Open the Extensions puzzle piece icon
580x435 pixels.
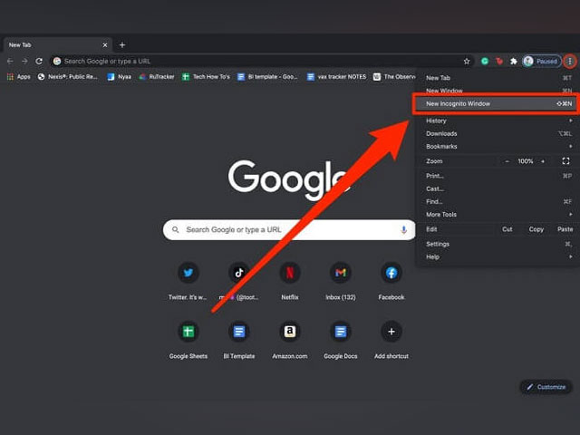point(514,61)
